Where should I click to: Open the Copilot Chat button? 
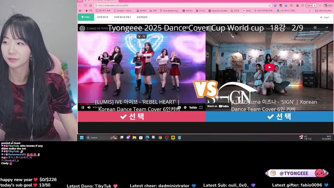point(328,5)
